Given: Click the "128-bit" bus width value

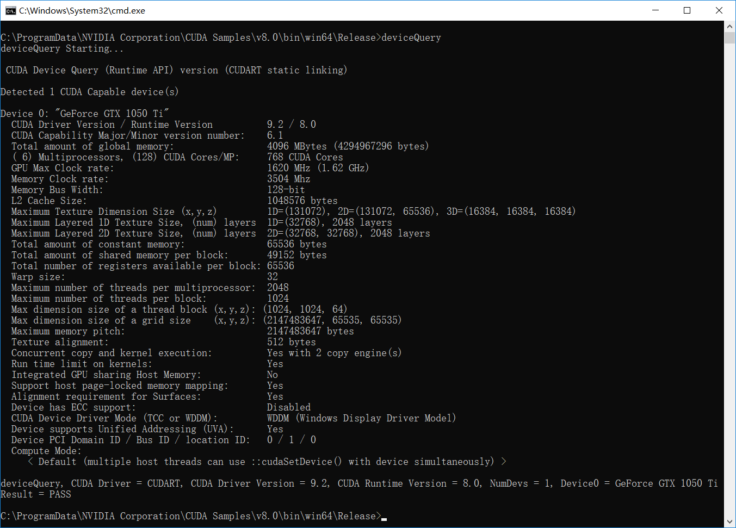Looking at the screenshot, I should [x=286, y=190].
